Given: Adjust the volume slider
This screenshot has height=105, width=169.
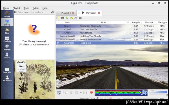Looking at the screenshot, I should (158, 92).
